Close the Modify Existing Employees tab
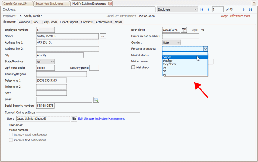The image size is (258, 162). (x=110, y=3)
